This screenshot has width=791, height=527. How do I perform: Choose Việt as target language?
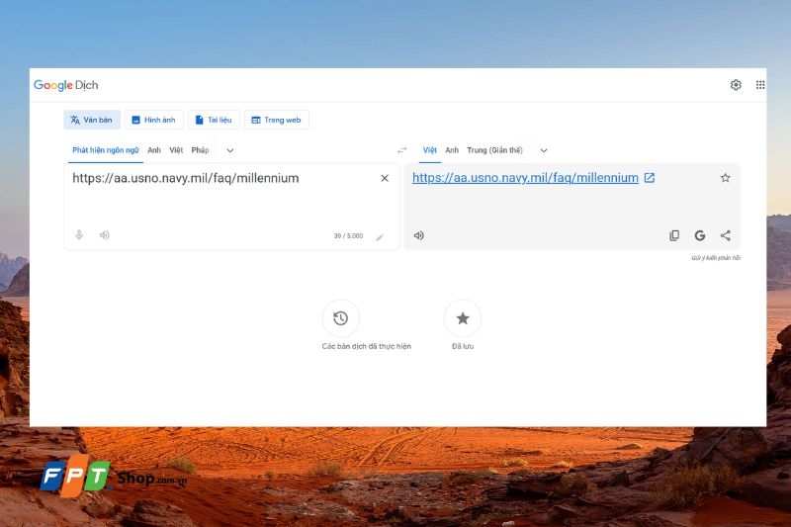pos(430,150)
